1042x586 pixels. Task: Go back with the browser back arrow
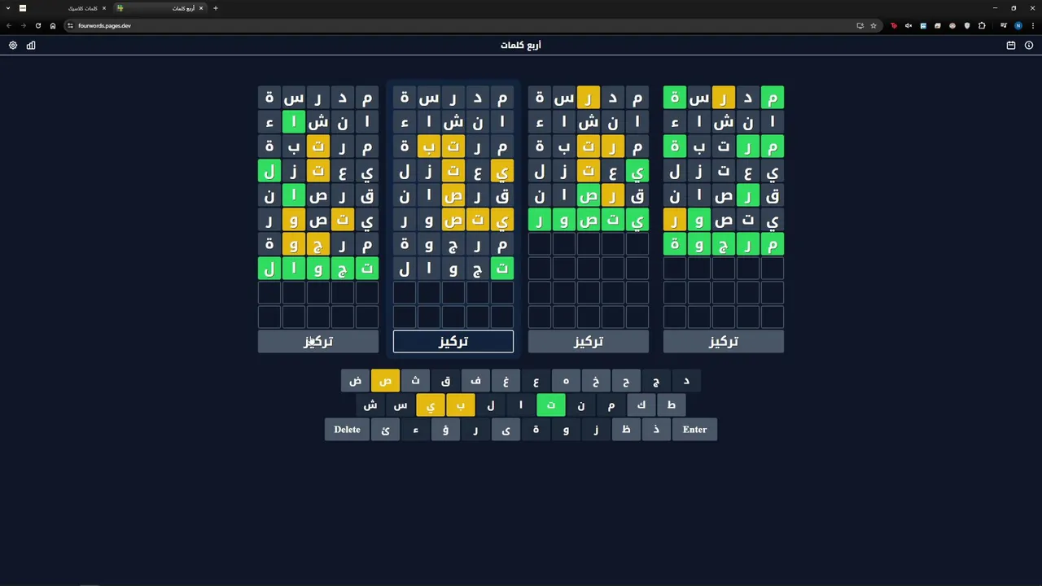pos(9,25)
